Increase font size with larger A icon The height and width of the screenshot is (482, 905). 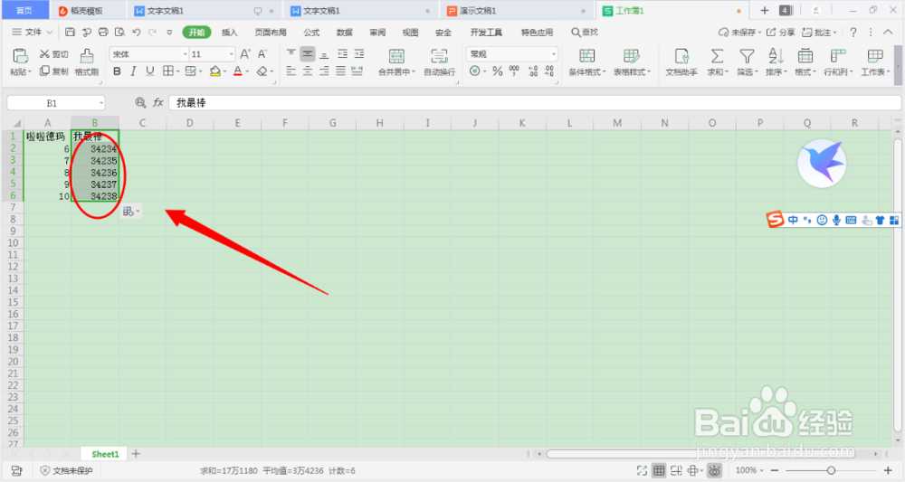245,53
